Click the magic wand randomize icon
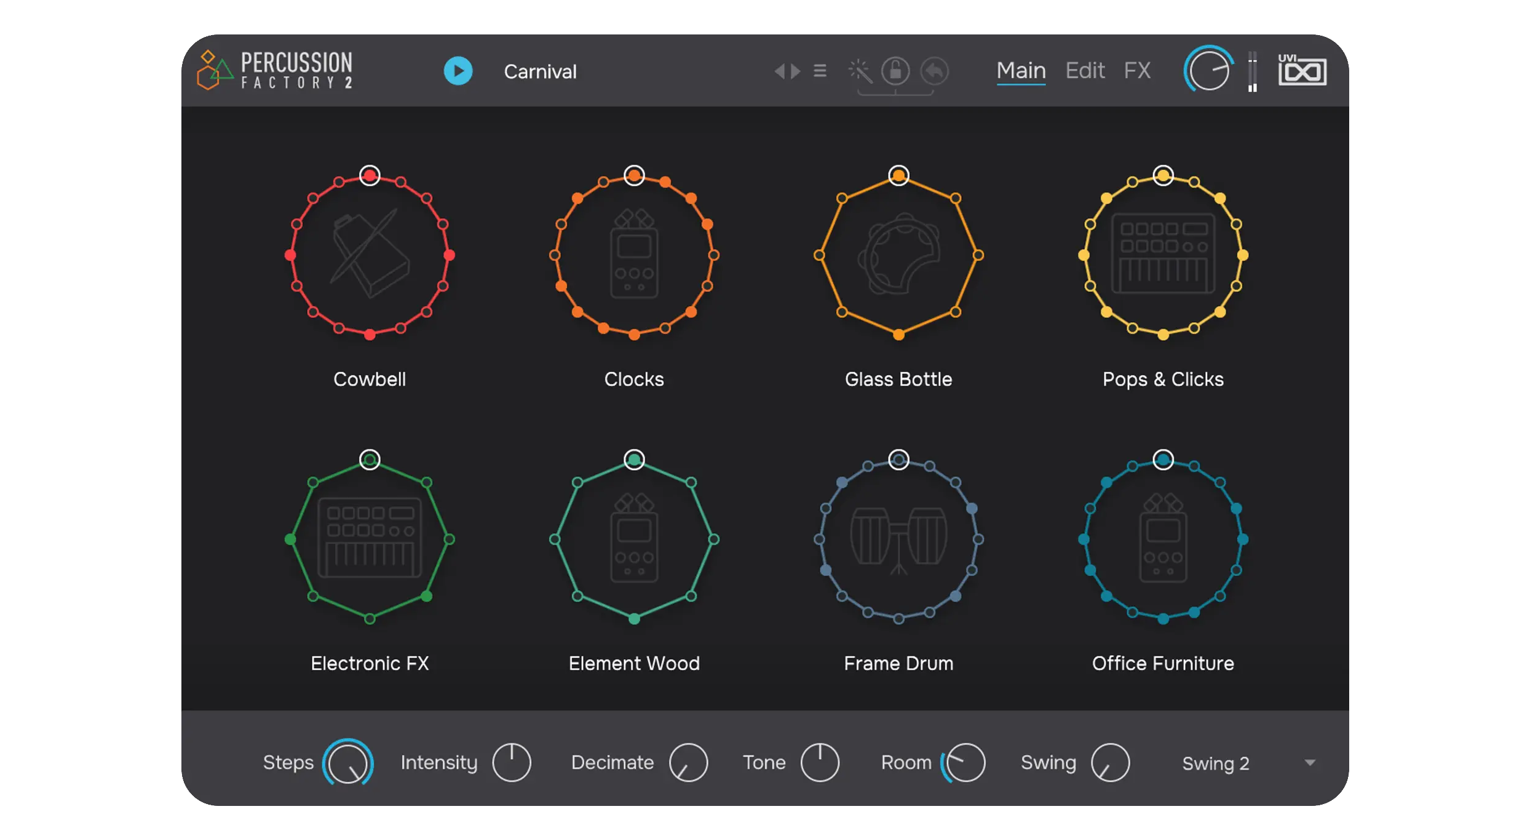The width and height of the screenshot is (1530, 817). pos(860,71)
